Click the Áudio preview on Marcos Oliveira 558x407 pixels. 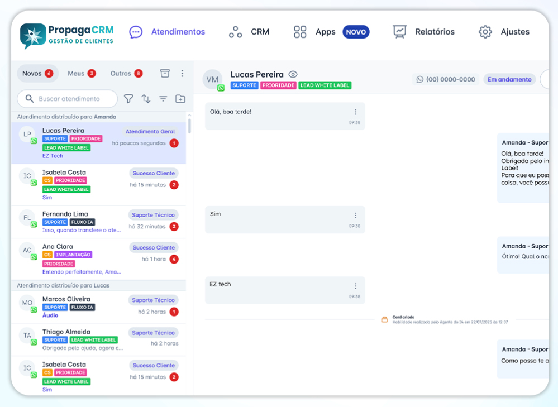50,315
